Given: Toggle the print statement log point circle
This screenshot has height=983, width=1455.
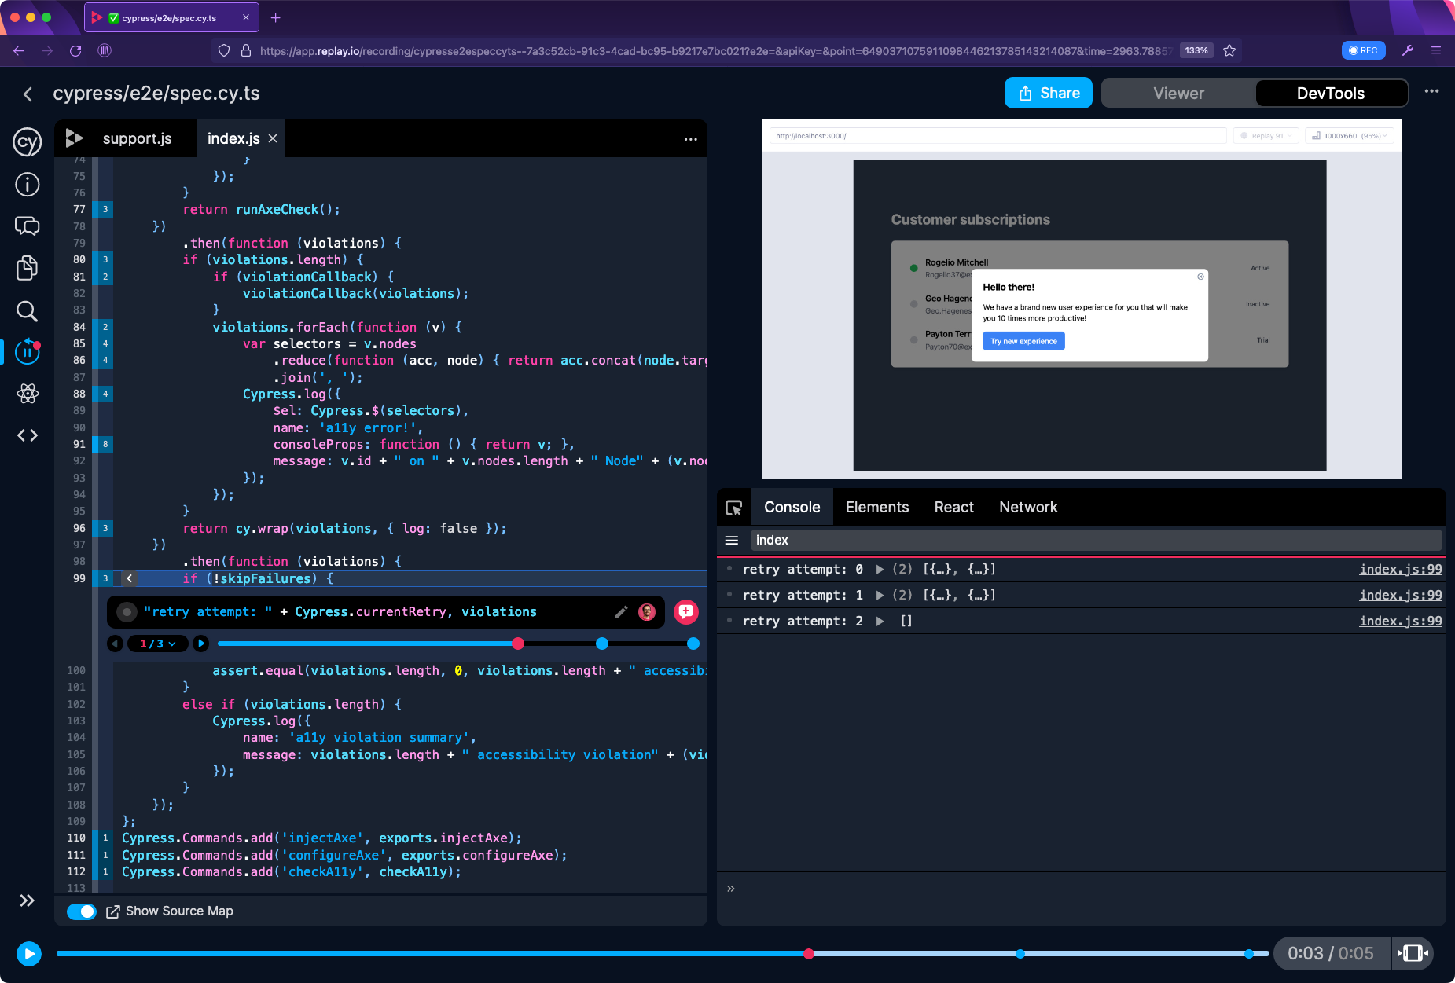Looking at the screenshot, I should (126, 612).
